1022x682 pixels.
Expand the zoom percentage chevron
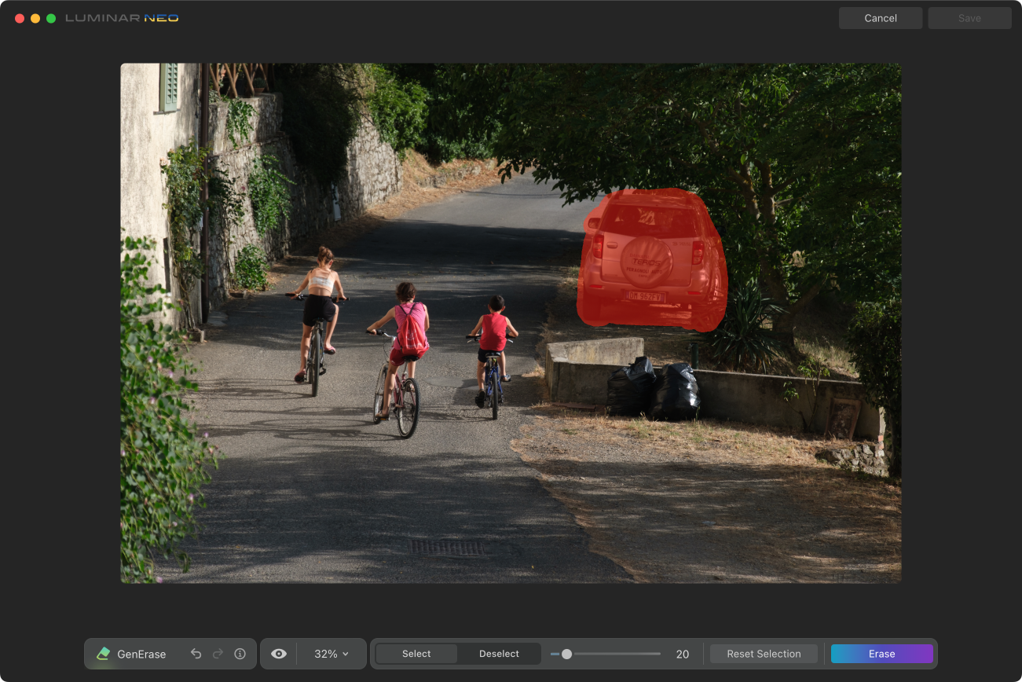point(343,653)
